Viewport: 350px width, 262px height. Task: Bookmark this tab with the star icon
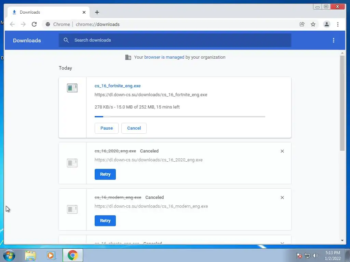pyautogui.click(x=313, y=24)
